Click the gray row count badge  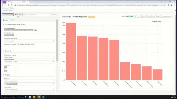click(x=124, y=16)
